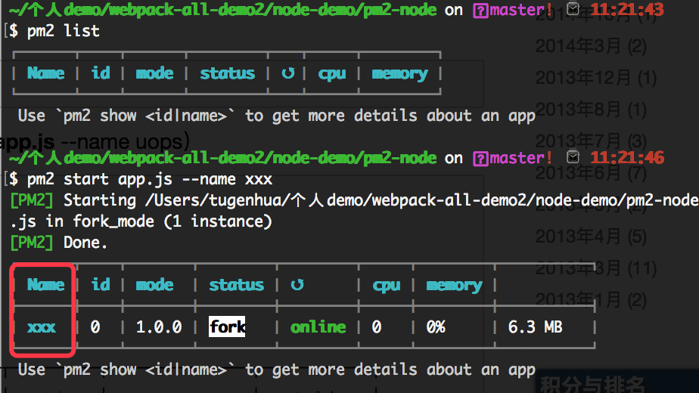This screenshot has width=699, height=393.
Task: Click restart symbol in first table header
Action: coord(288,73)
